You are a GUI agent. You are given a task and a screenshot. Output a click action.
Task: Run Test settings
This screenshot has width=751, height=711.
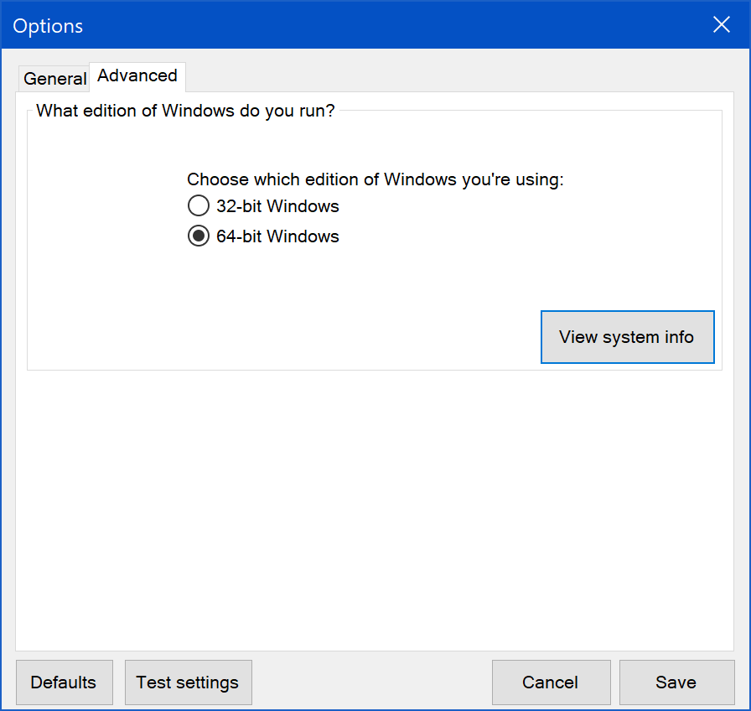click(189, 682)
